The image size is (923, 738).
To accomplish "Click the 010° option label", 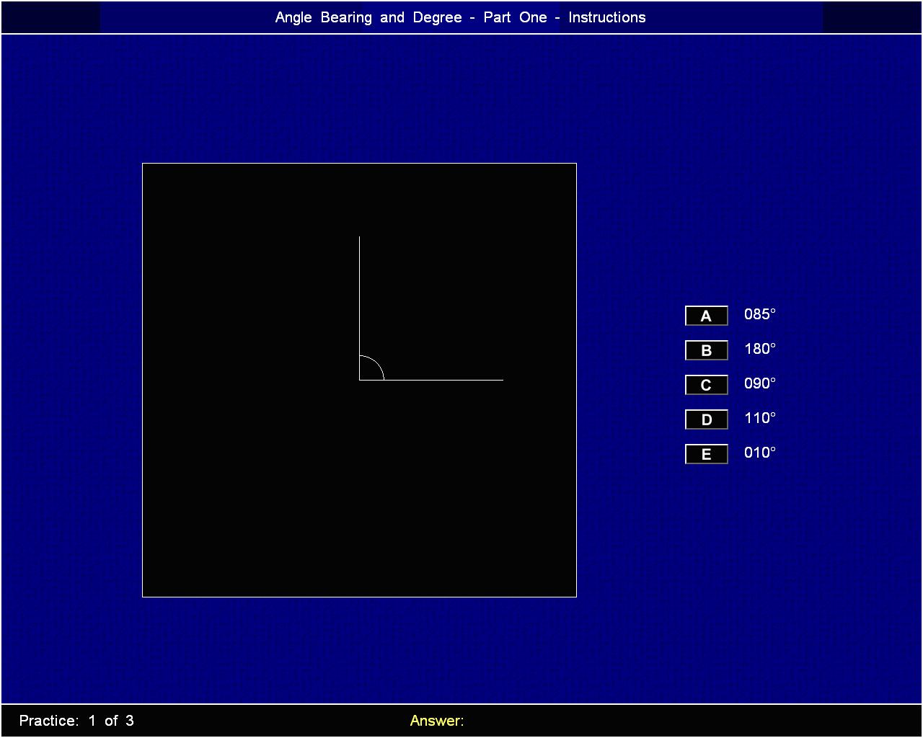I will click(x=760, y=453).
